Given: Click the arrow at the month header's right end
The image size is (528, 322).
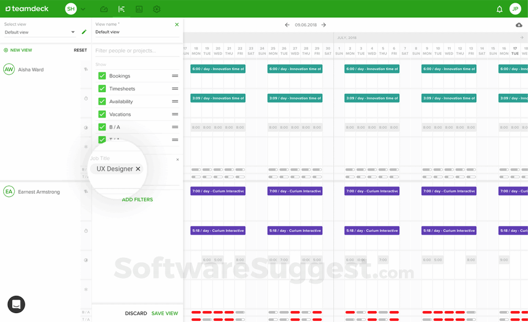Looking at the screenshot, I should click(521, 38).
